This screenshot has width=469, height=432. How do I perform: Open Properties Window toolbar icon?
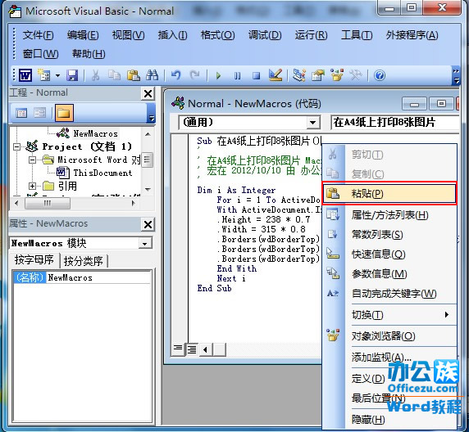[318, 75]
